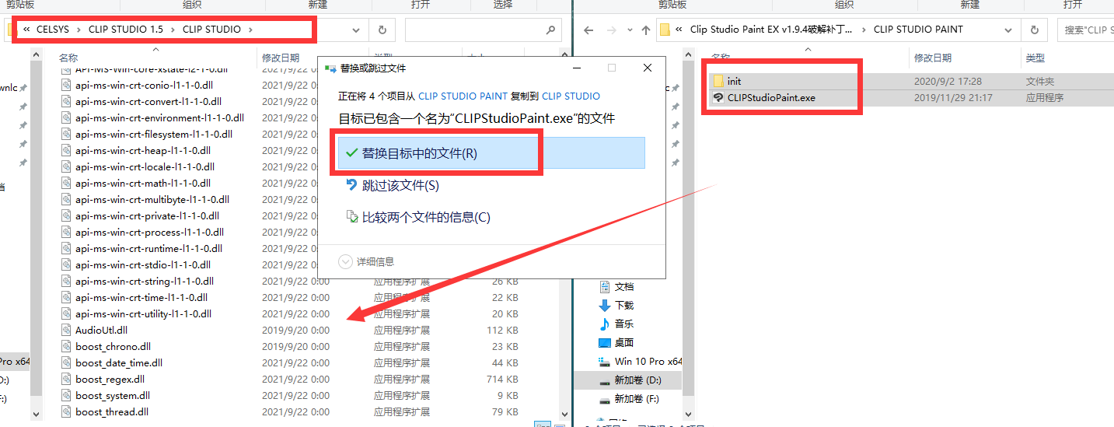1114x427 pixels.
Task: Go back in right Explorer window
Action: pos(588,30)
